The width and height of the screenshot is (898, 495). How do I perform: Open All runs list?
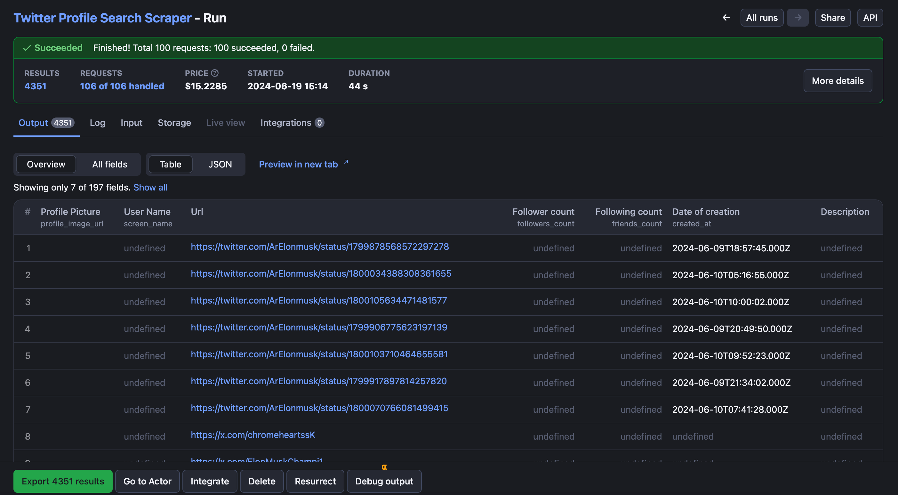point(762,17)
